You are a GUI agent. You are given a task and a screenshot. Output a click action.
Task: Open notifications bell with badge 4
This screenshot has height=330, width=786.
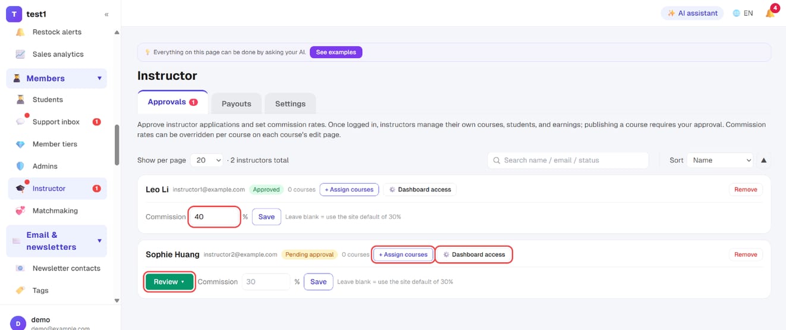coord(771,12)
